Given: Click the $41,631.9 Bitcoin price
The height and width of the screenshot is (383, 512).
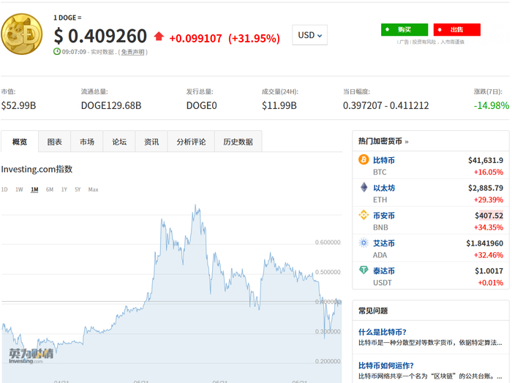Looking at the screenshot, I should pos(486,160).
